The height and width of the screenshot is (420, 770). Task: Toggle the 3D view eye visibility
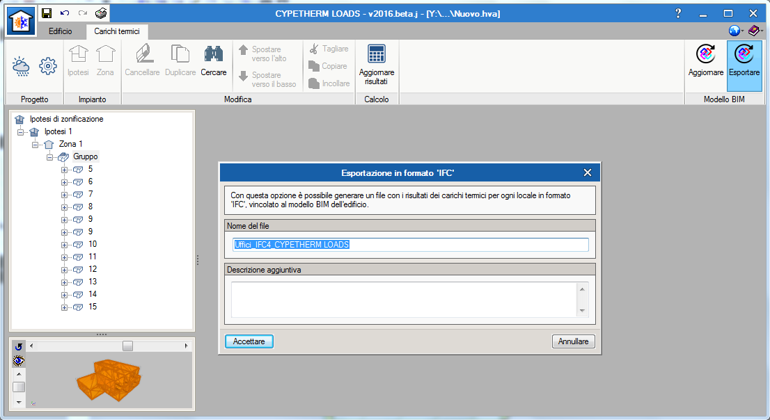[x=19, y=361]
